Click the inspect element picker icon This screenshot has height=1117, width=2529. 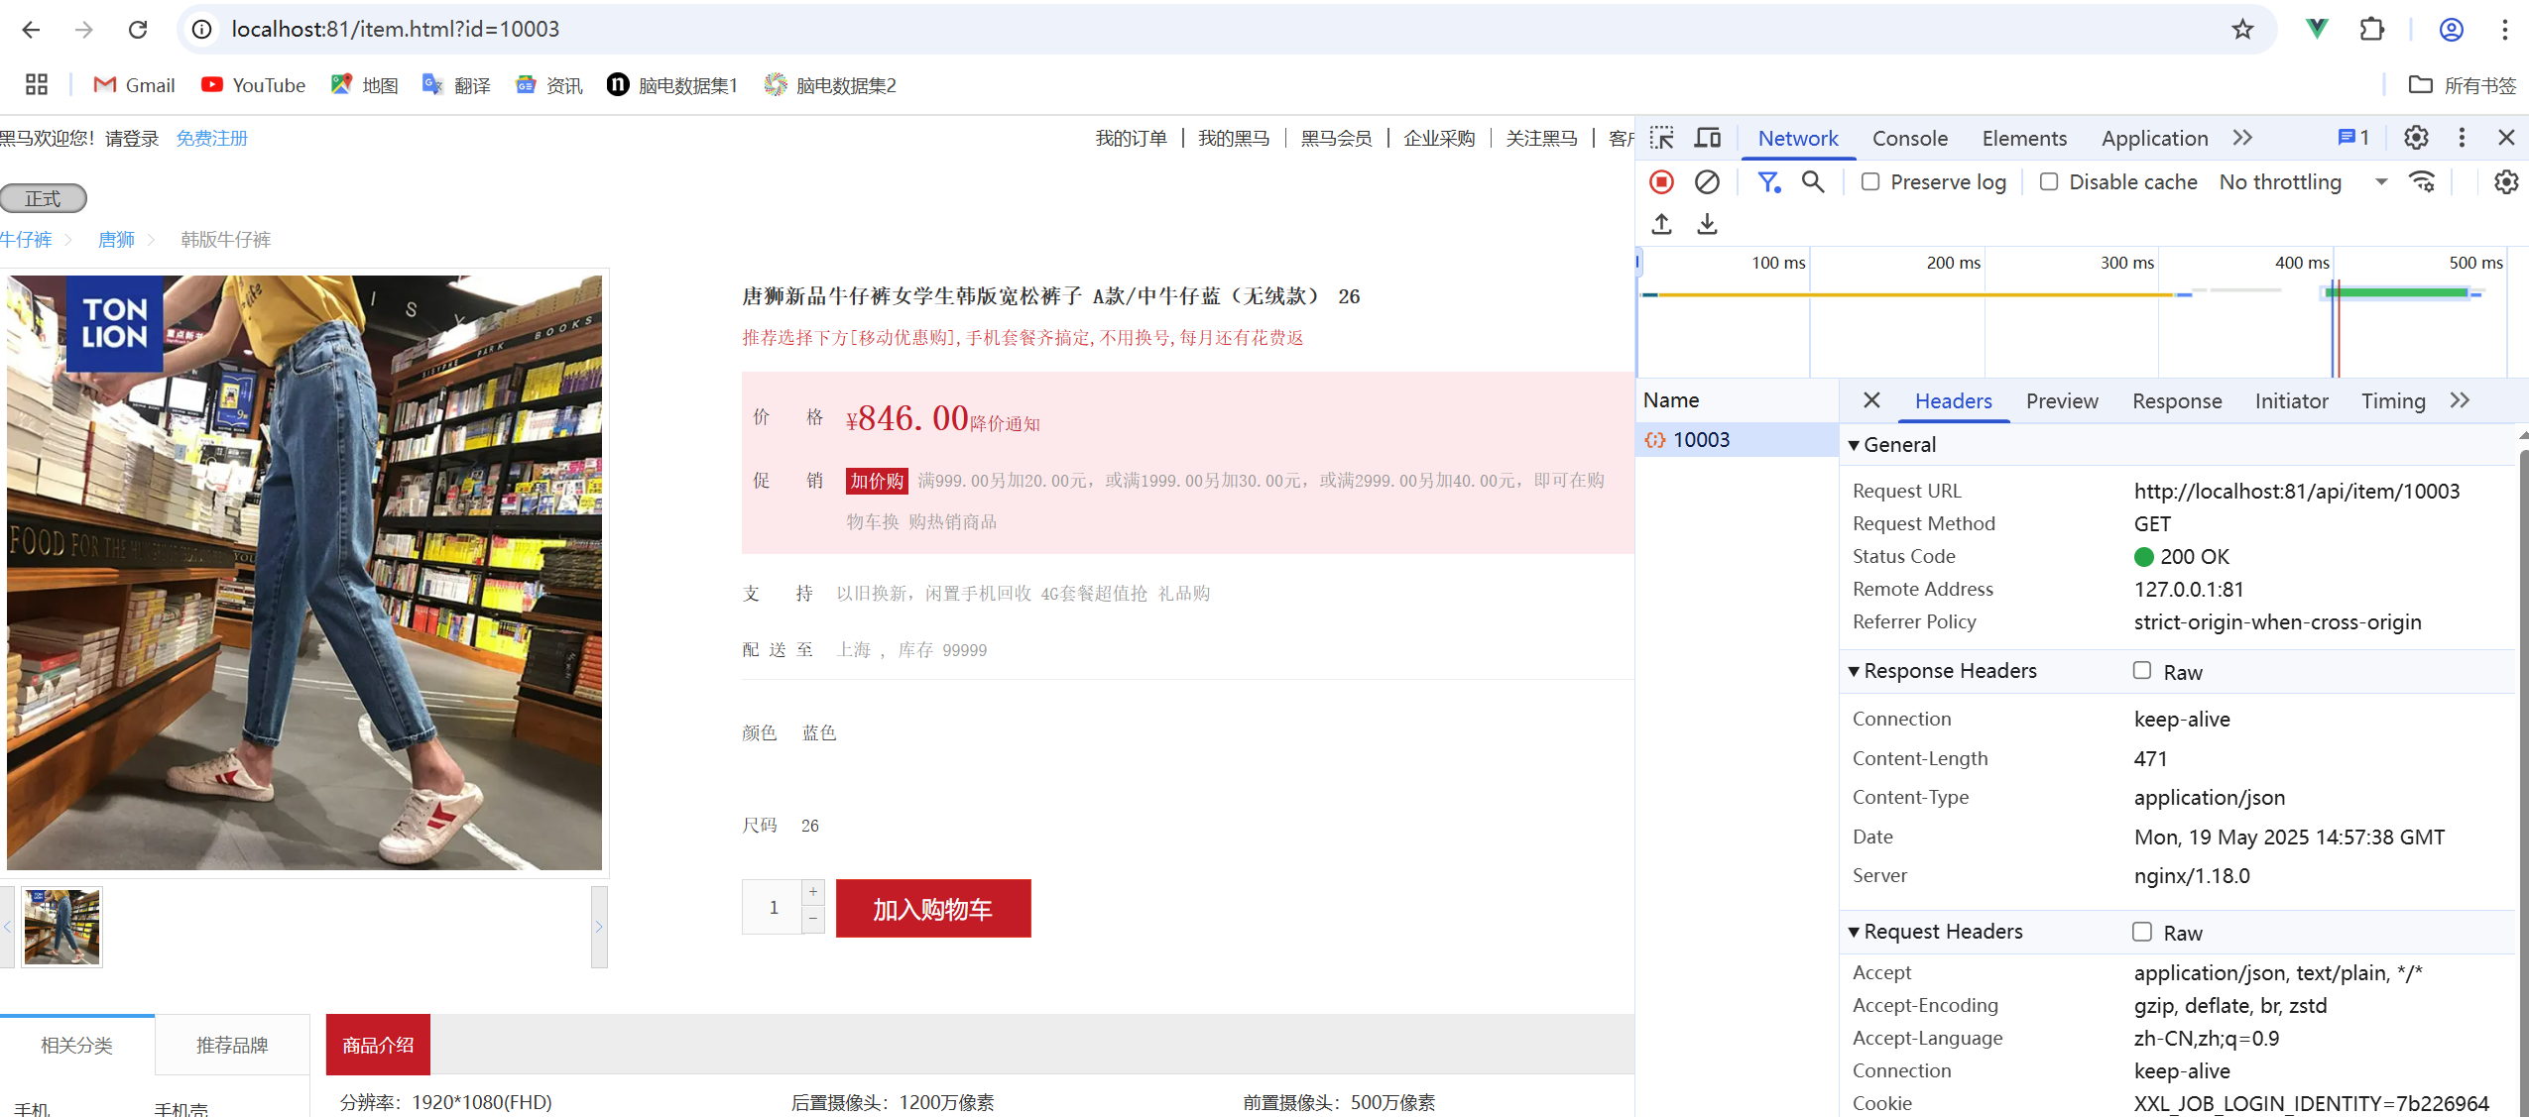1662,138
